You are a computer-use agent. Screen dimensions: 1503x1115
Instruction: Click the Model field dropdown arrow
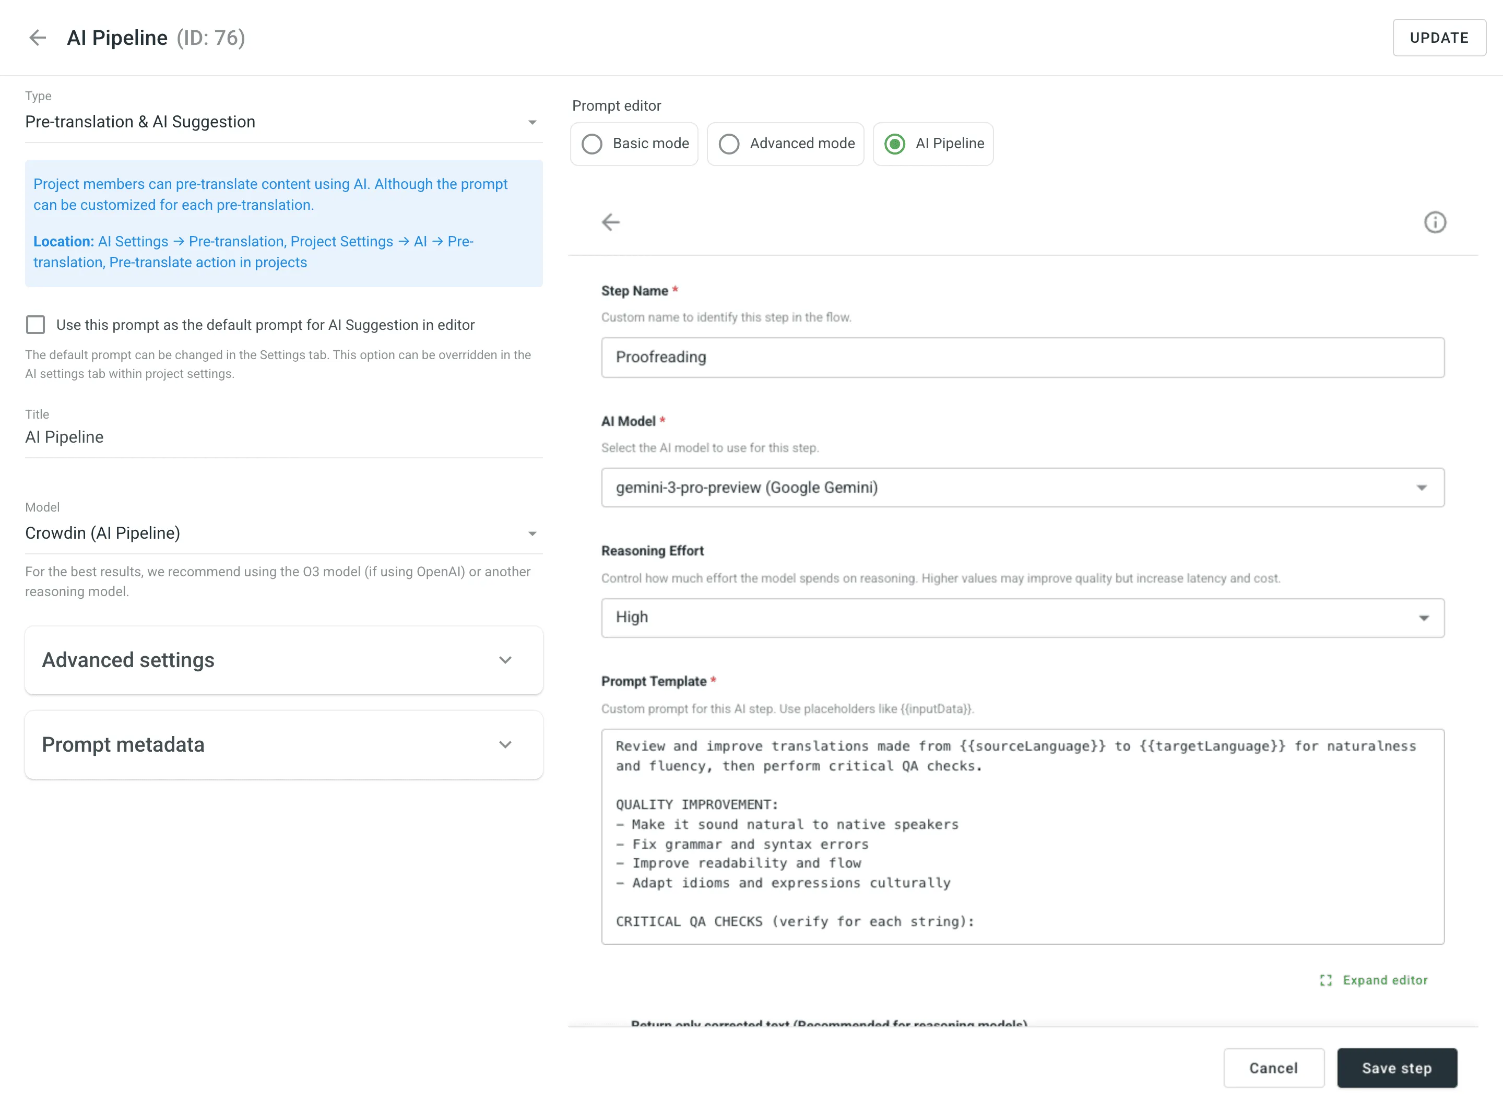[532, 533]
